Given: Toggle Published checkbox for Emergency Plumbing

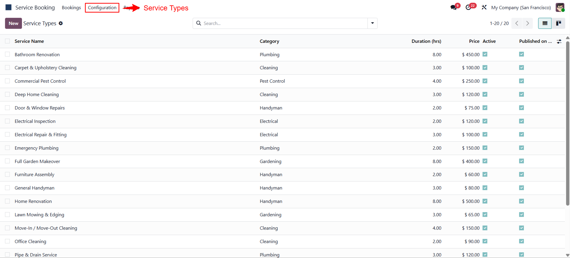Looking at the screenshot, I should pos(522,148).
